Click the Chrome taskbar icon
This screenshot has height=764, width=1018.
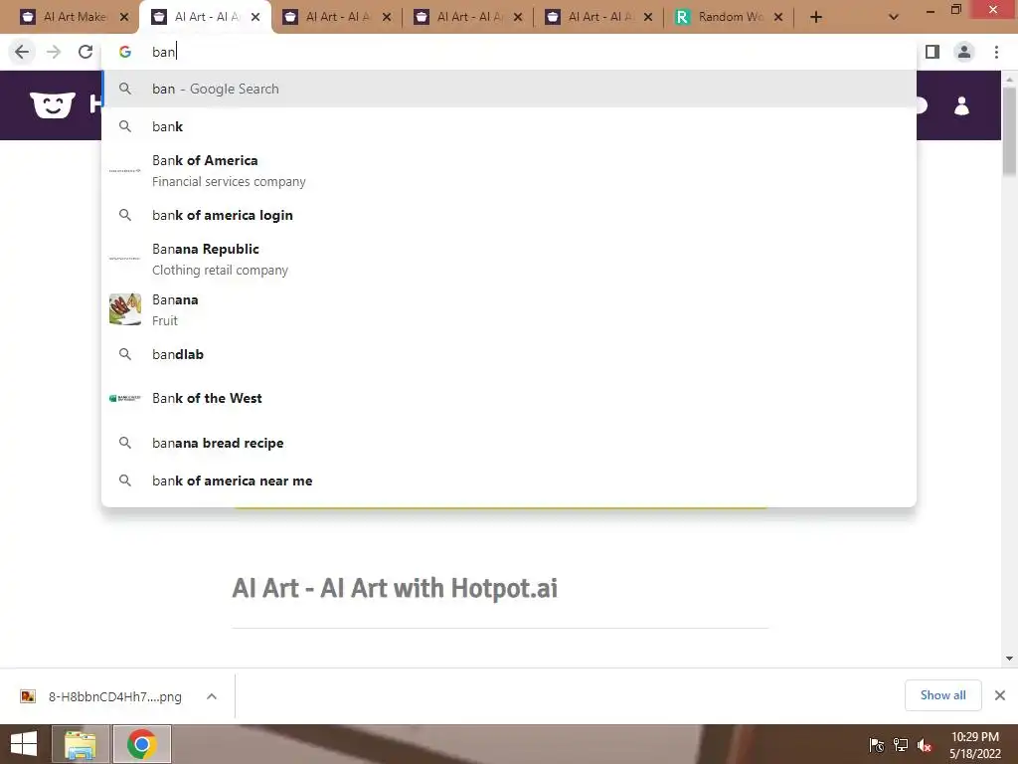pyautogui.click(x=141, y=744)
